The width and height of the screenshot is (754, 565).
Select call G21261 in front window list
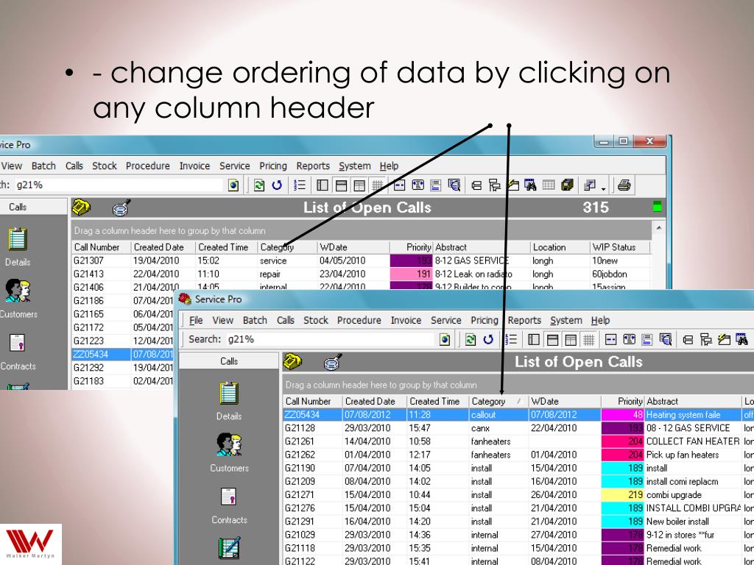[x=518, y=441]
